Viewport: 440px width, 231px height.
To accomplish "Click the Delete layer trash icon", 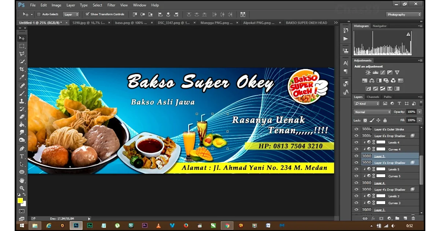I will [x=413, y=218].
